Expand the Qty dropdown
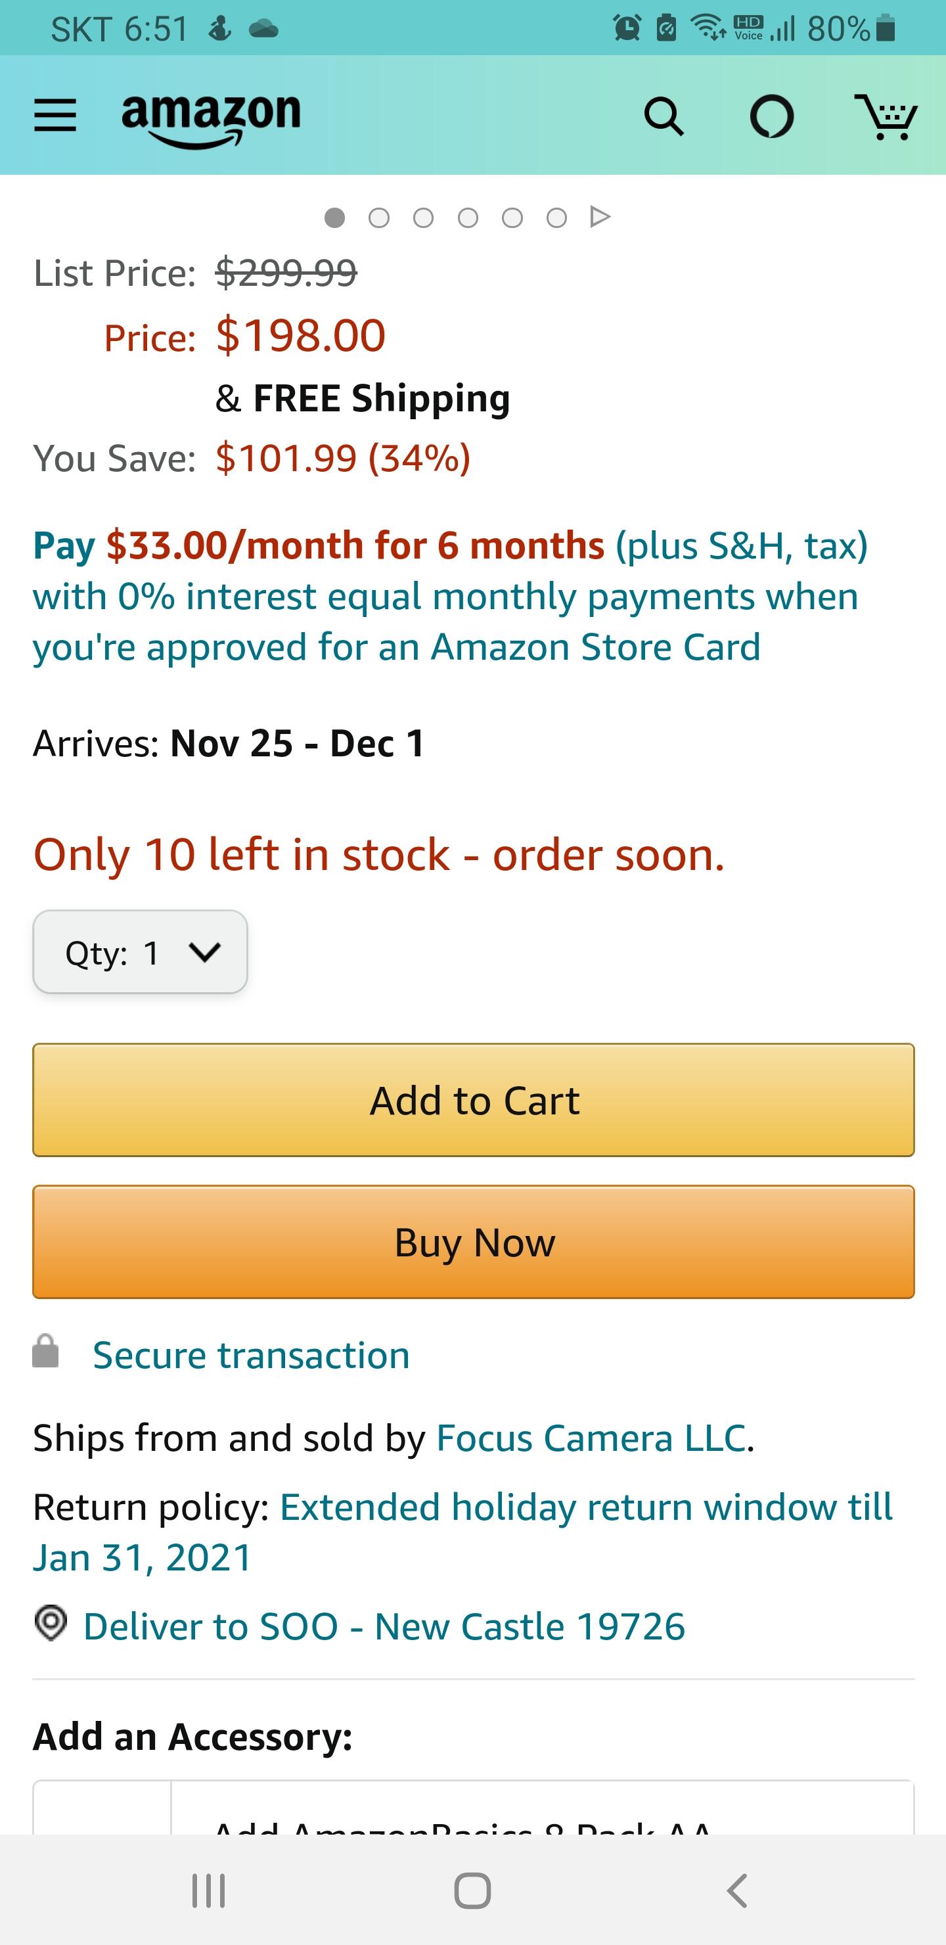Image resolution: width=946 pixels, height=1945 pixels. point(141,952)
